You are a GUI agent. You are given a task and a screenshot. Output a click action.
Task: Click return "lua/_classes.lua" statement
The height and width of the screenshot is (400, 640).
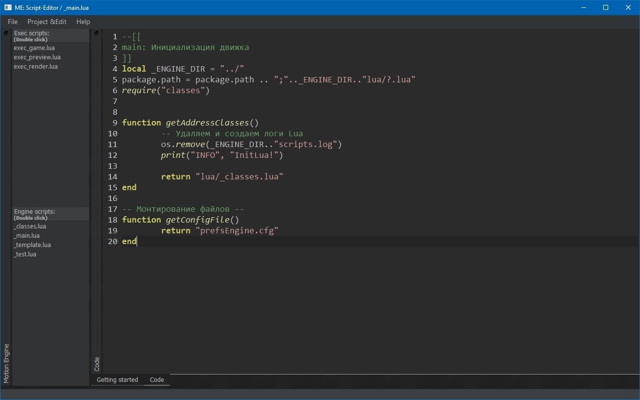click(x=222, y=177)
